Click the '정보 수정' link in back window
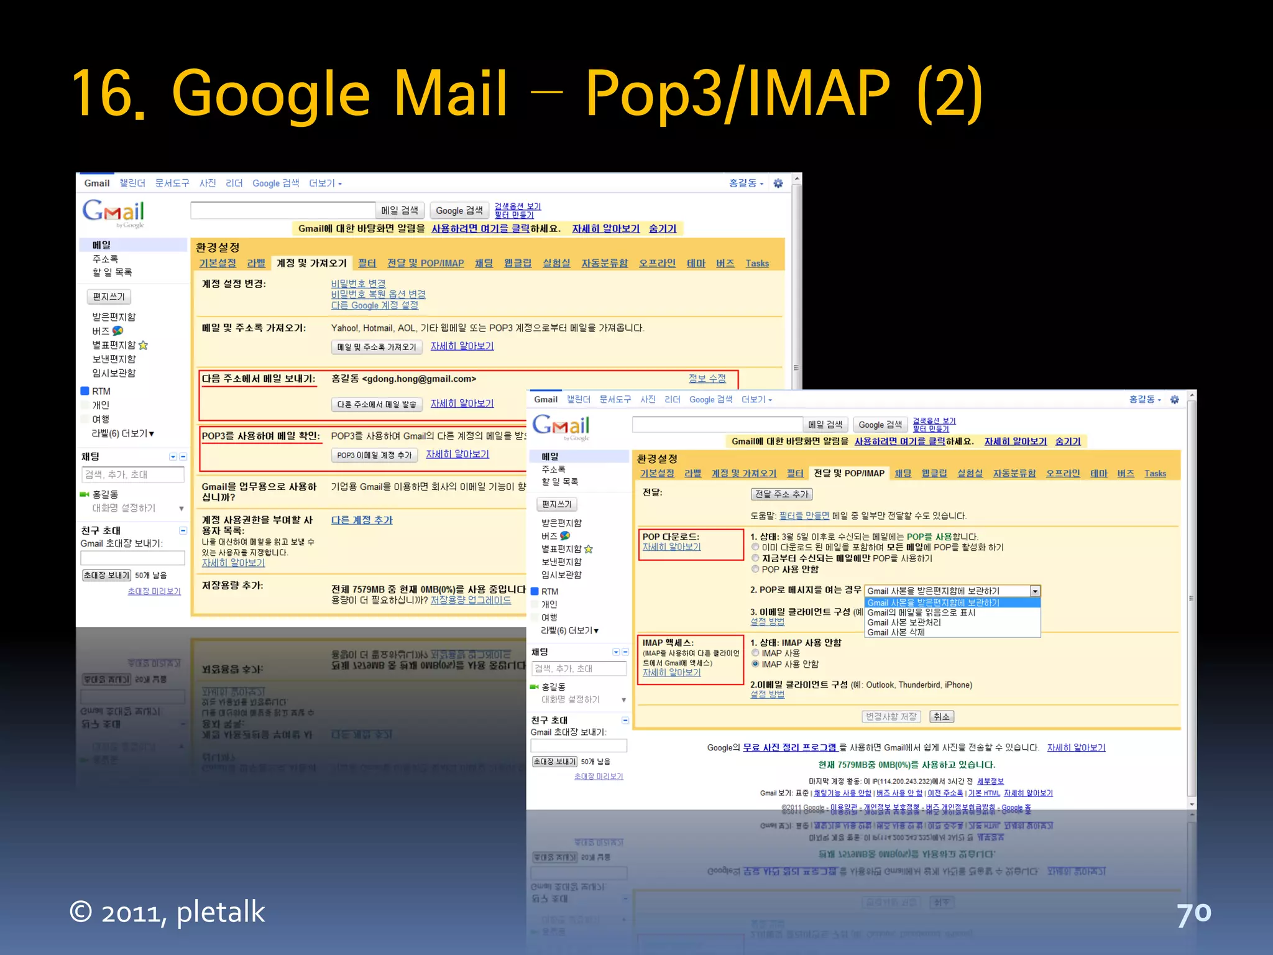The image size is (1273, 955). (x=707, y=379)
